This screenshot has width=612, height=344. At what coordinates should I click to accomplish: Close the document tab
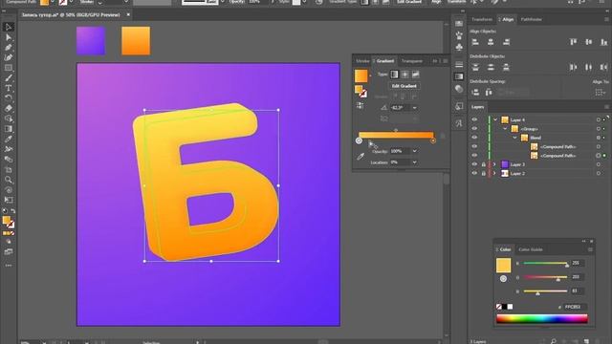point(128,15)
